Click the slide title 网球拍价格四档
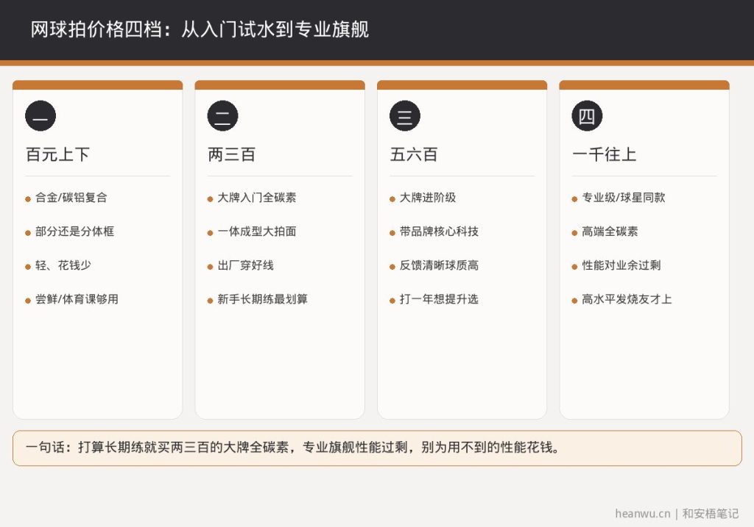Viewport: 754px width, 527px height. pyautogui.click(x=200, y=29)
